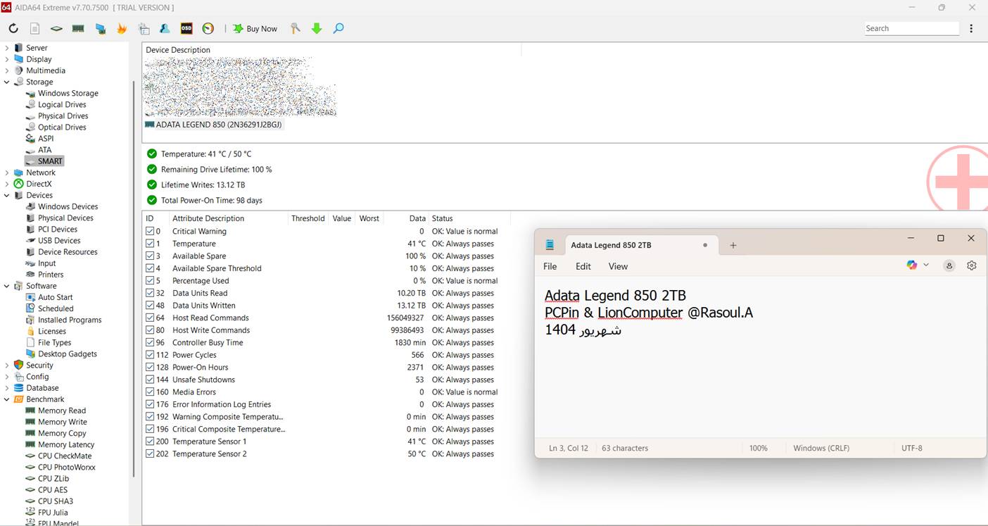Viewport: 988px width, 526px height.
Task: Toggle the Power-On Hours checkbox
Action: click(x=150, y=368)
